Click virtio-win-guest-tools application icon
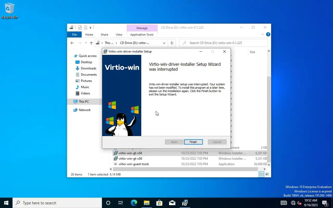This screenshot has width=333, height=208. click(x=116, y=164)
